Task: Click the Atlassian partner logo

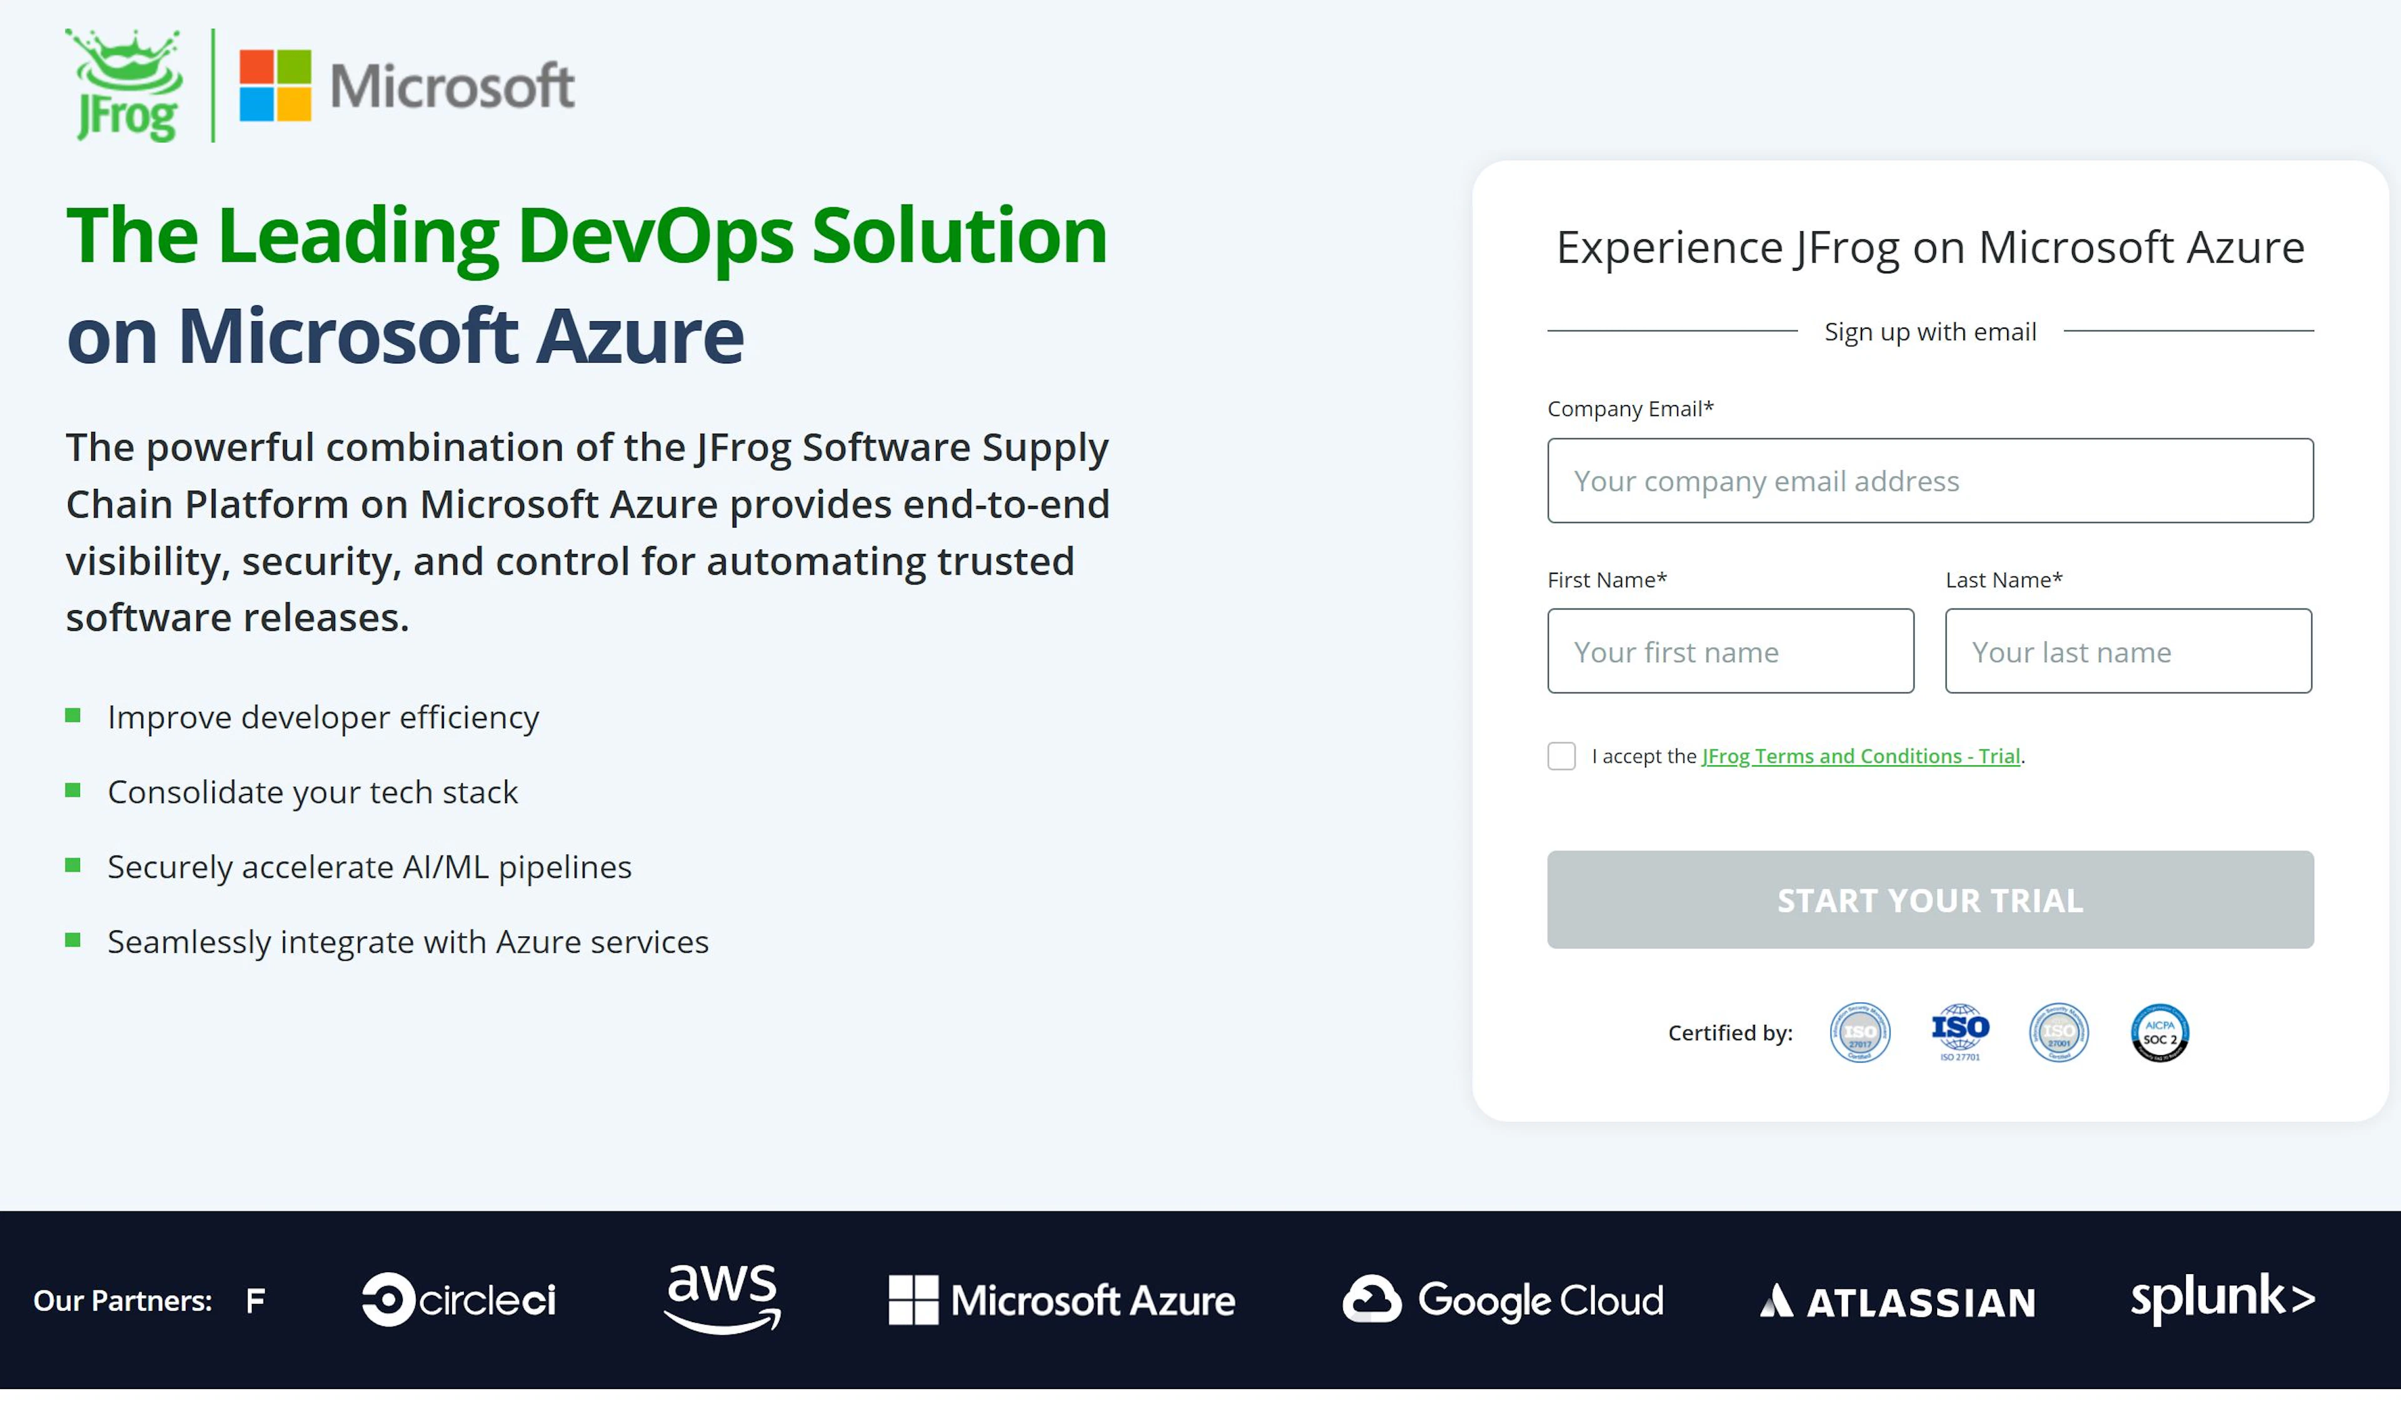Action: 1897,1301
